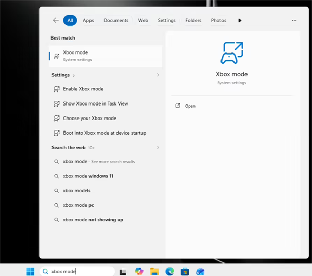Image resolution: width=312 pixels, height=276 pixels.
Task: Open Outlook from the taskbar
Action: (200, 272)
